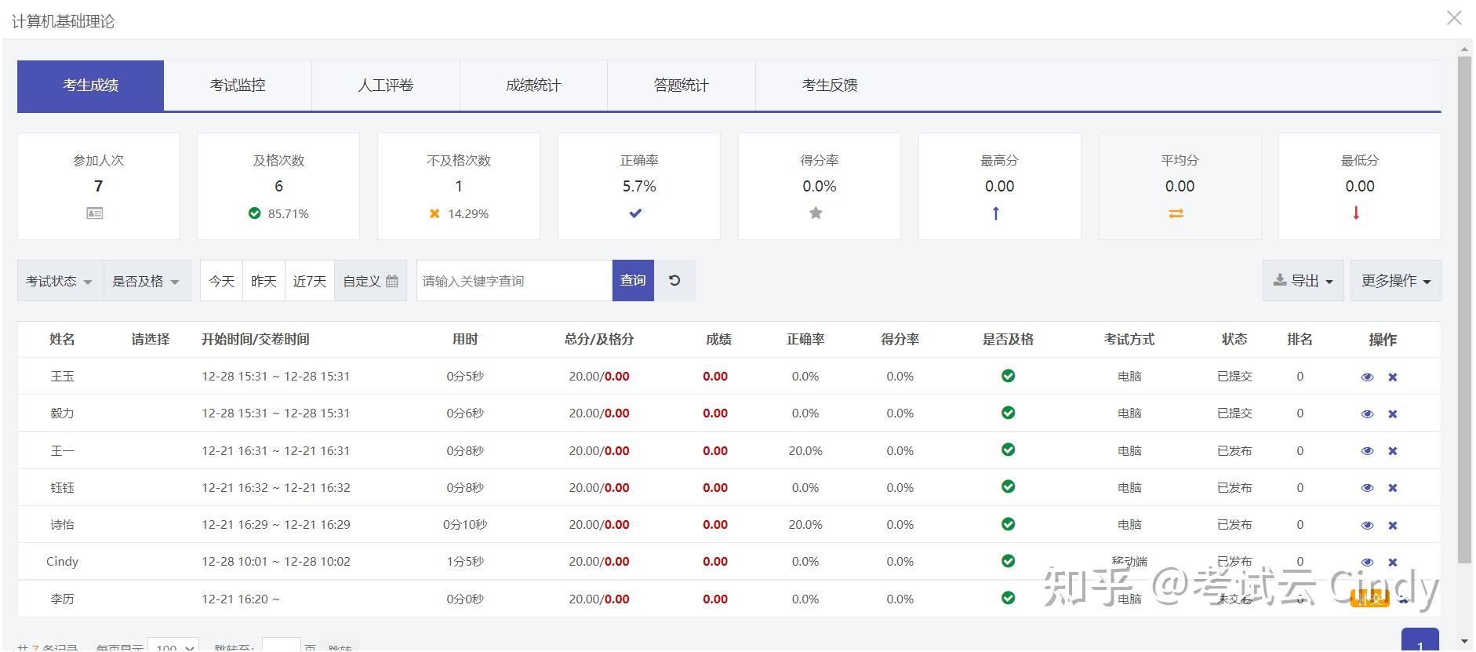
Task: Delete 钰钰's record with the x icon
Action: (x=1393, y=488)
